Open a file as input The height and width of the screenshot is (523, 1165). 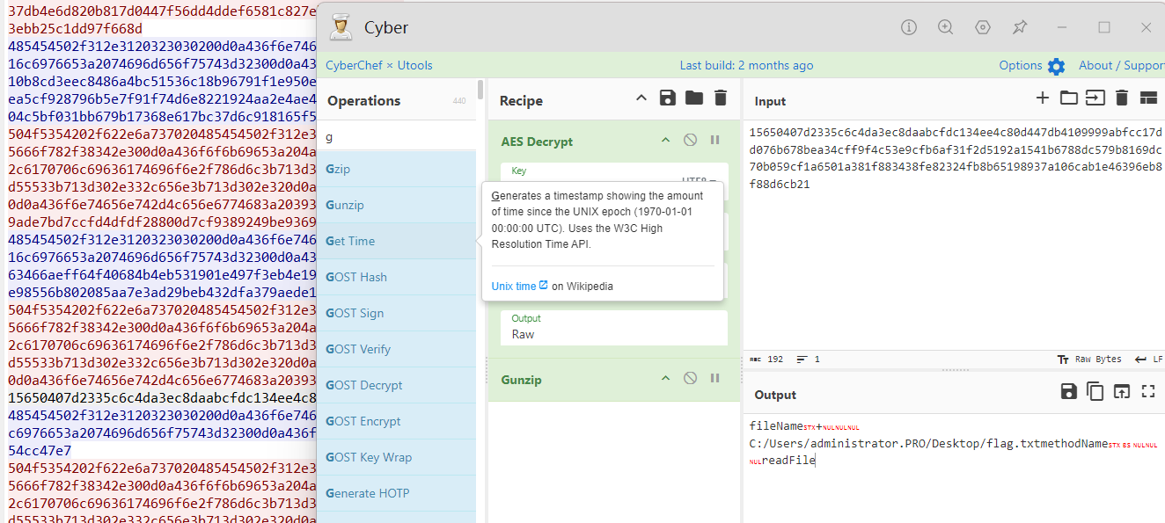pyautogui.click(x=1095, y=98)
